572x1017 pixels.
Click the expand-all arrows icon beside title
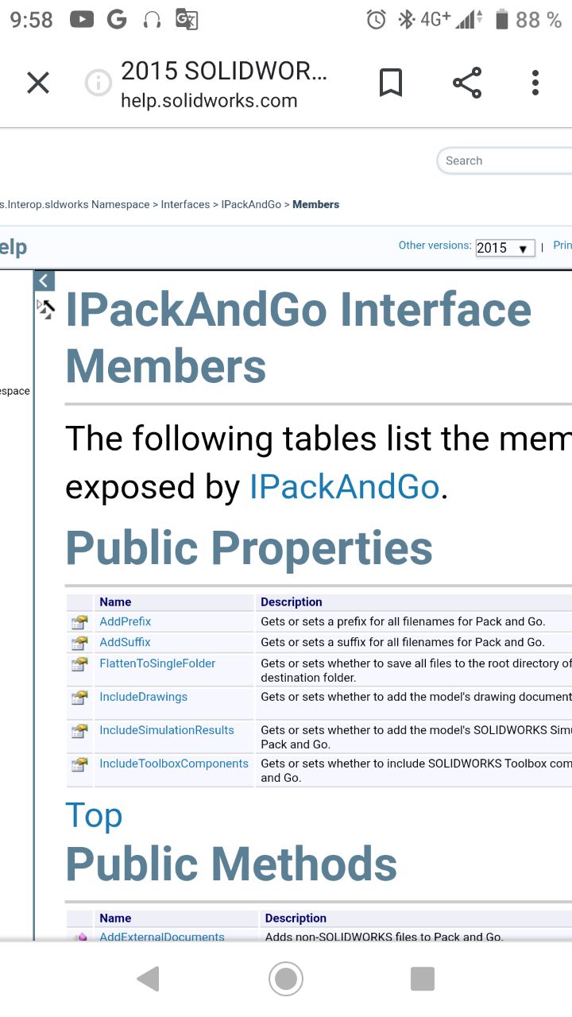[46, 309]
